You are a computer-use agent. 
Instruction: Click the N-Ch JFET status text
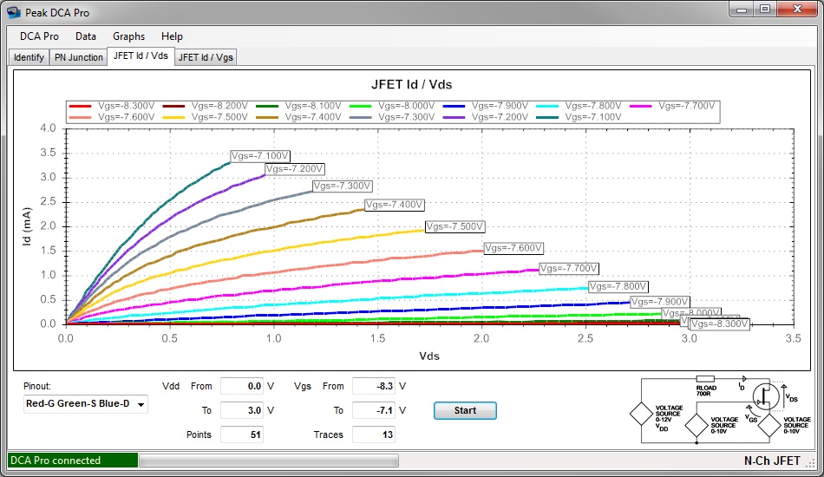click(x=772, y=461)
